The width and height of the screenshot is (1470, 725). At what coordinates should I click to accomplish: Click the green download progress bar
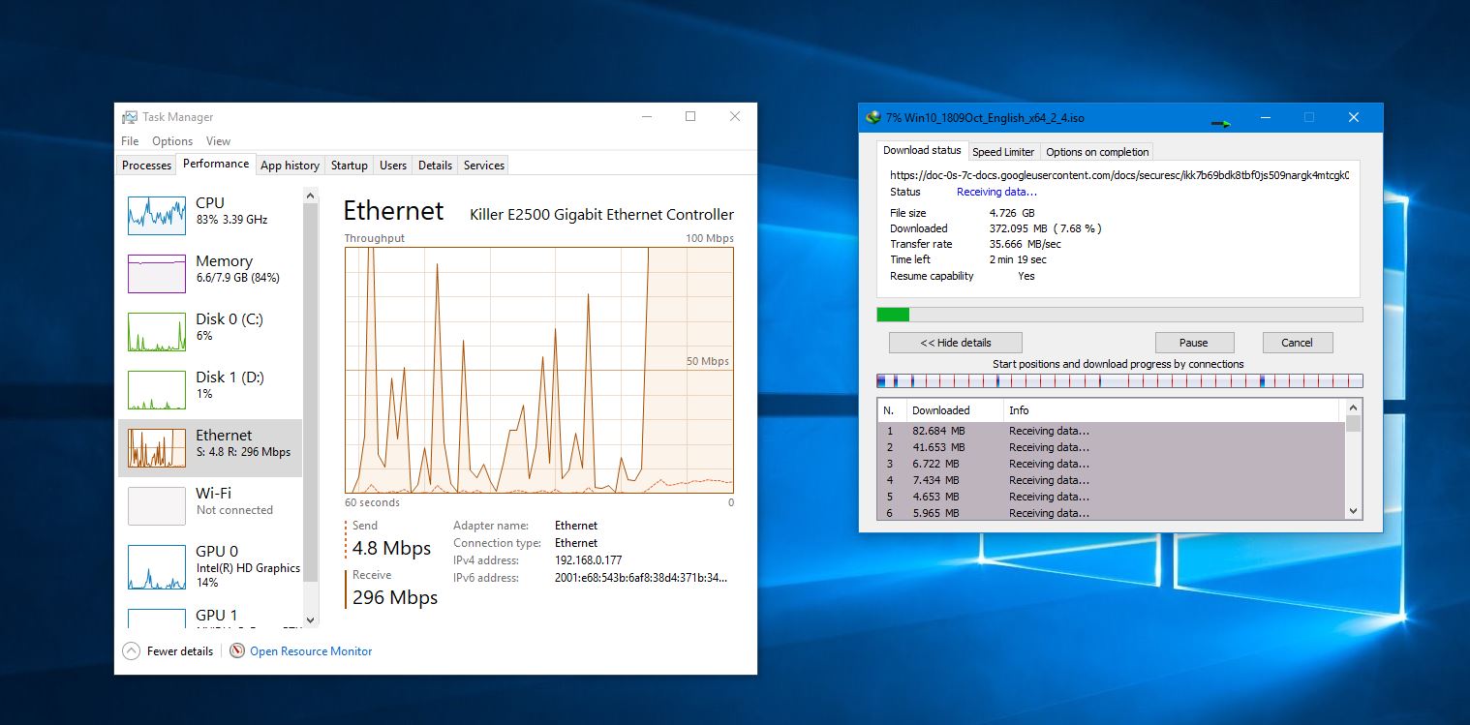point(1119,315)
